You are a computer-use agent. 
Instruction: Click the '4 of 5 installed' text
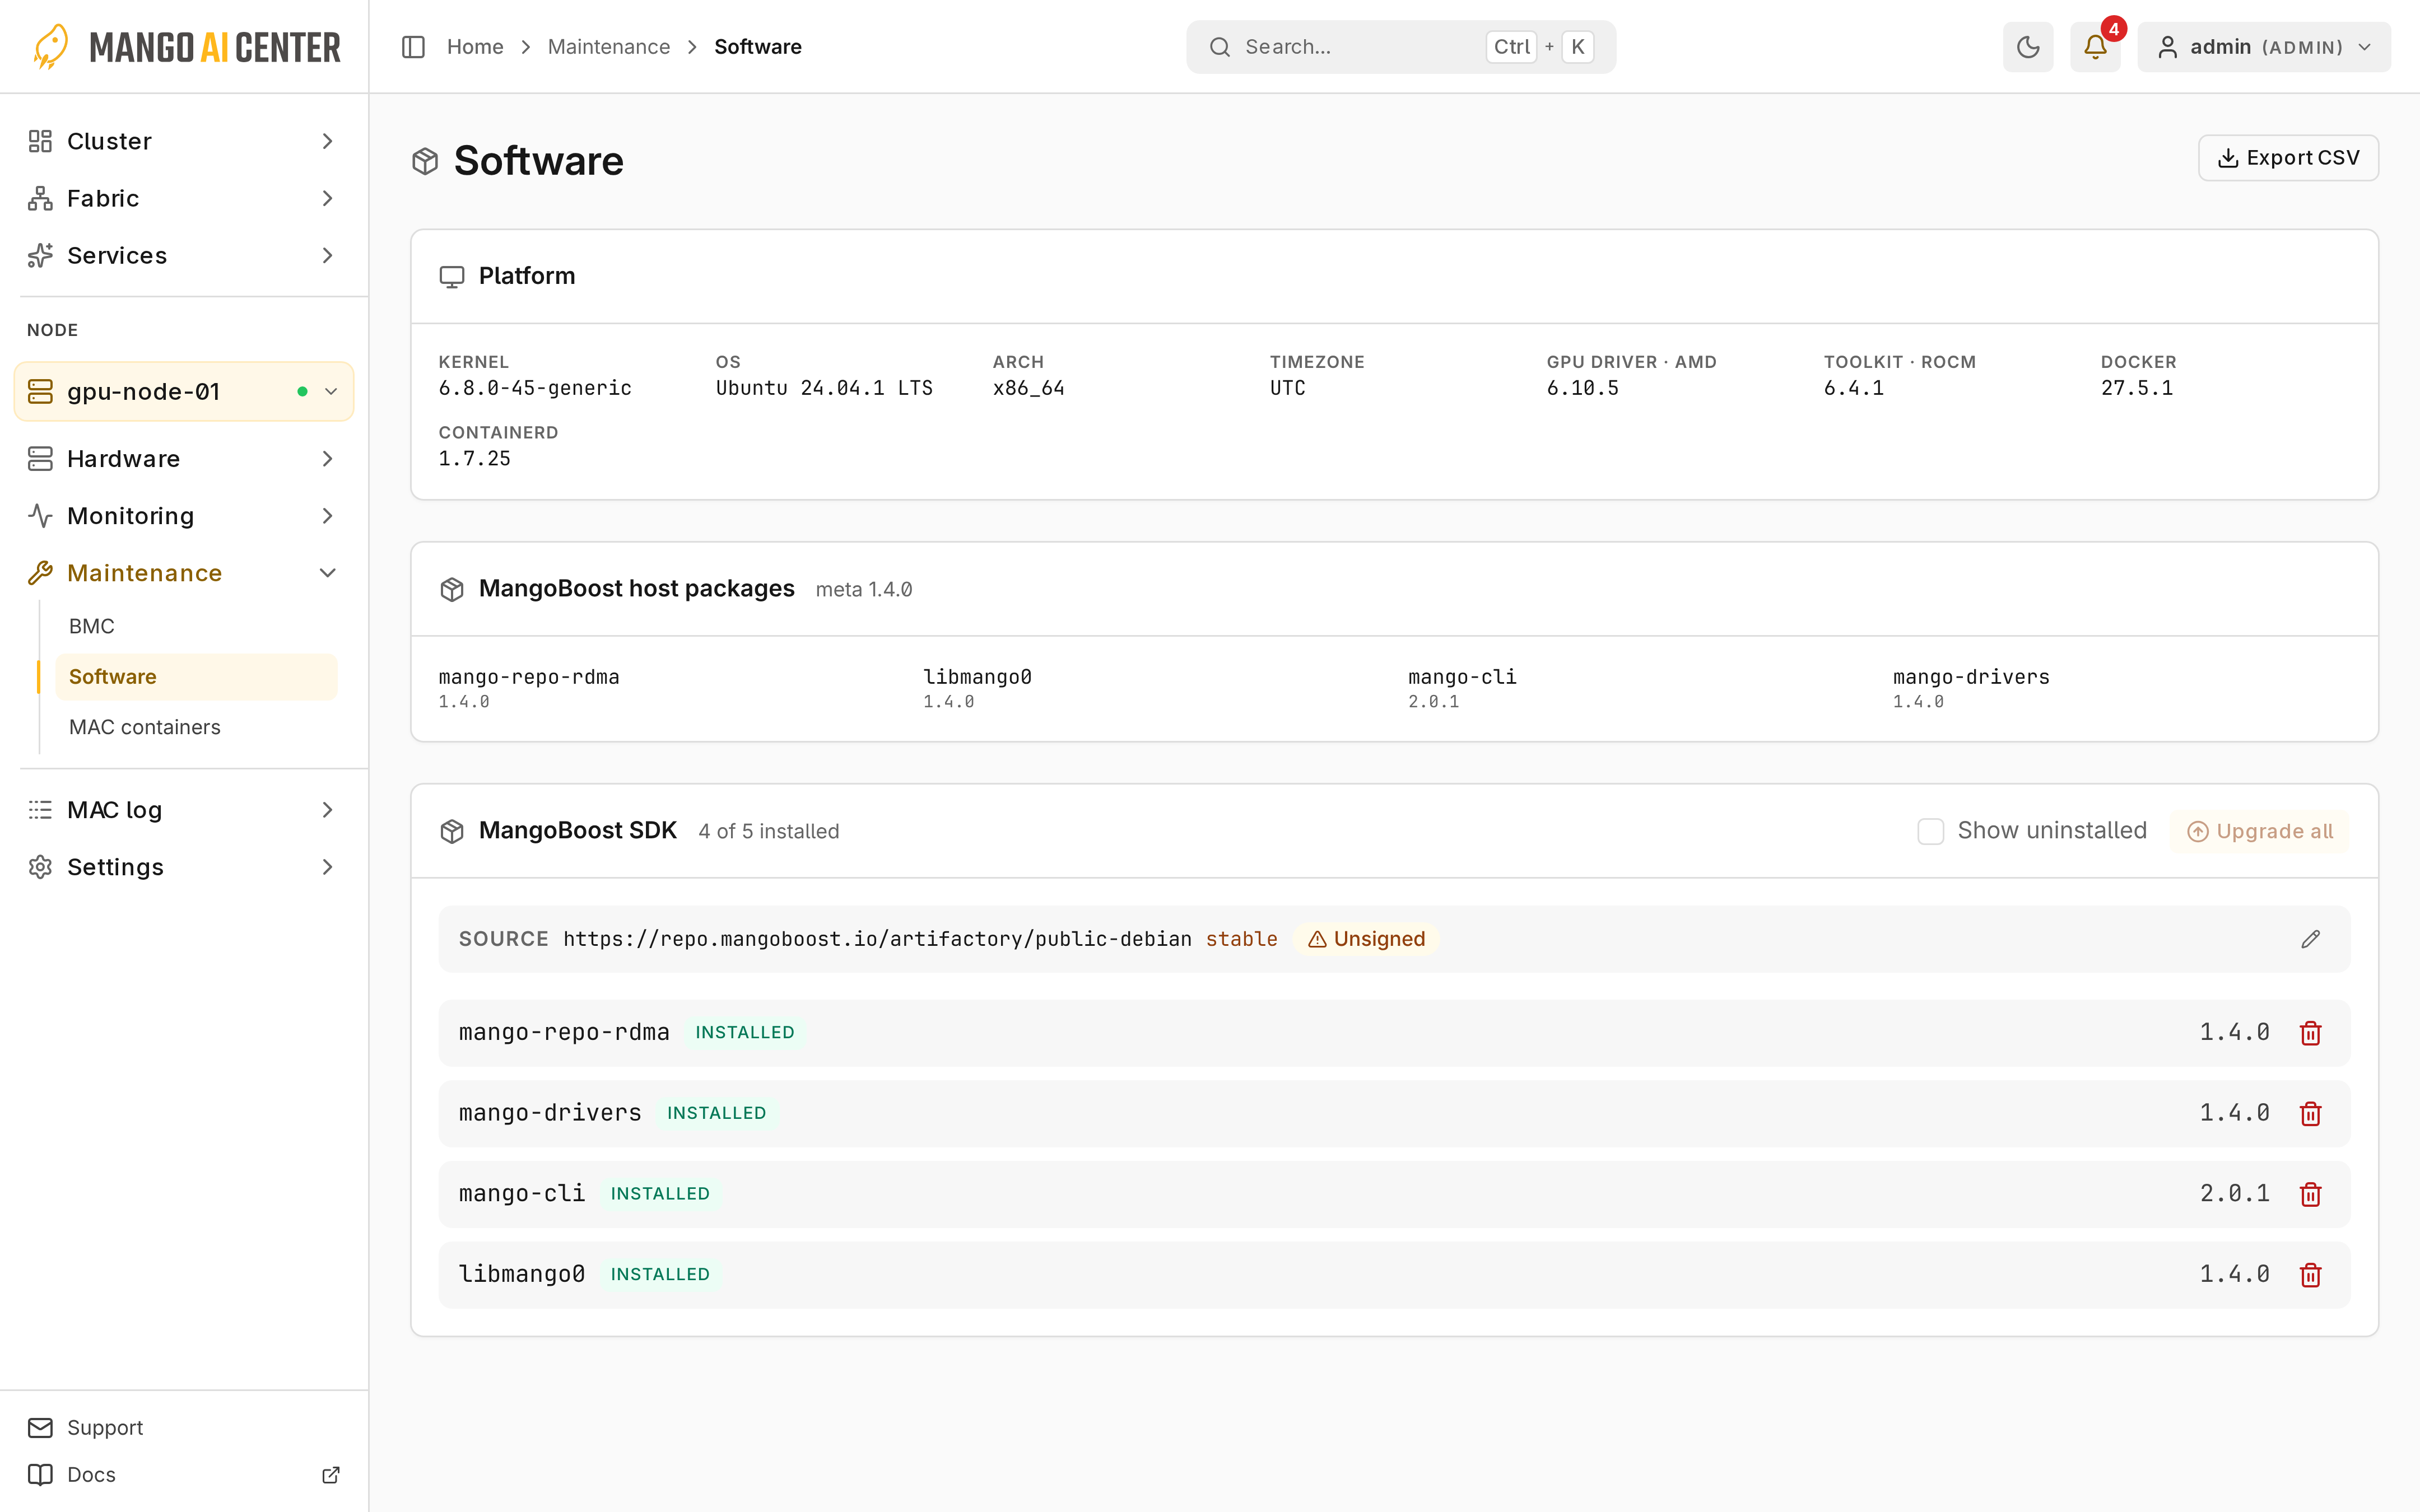768,831
